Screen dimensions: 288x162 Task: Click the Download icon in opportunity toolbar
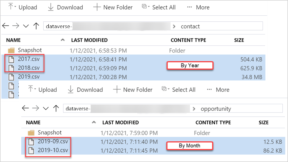tap(71, 90)
